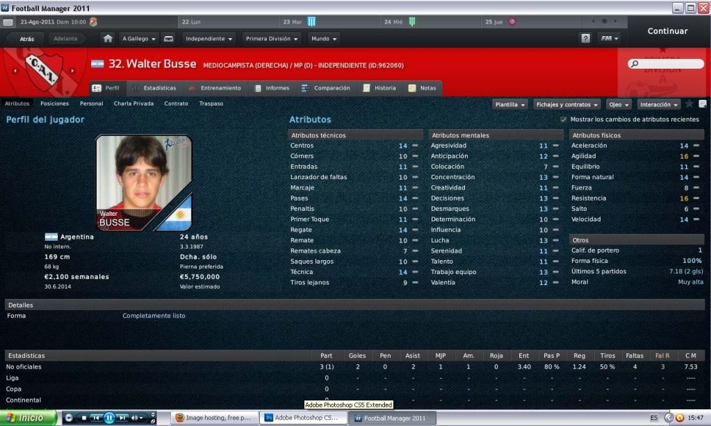Skip to next track in media toolbar
711x426 pixels.
click(122, 418)
